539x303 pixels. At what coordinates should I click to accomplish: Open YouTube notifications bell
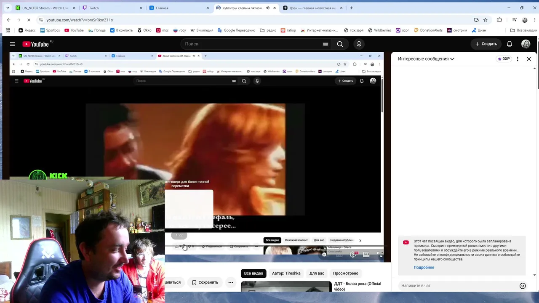pos(510,44)
